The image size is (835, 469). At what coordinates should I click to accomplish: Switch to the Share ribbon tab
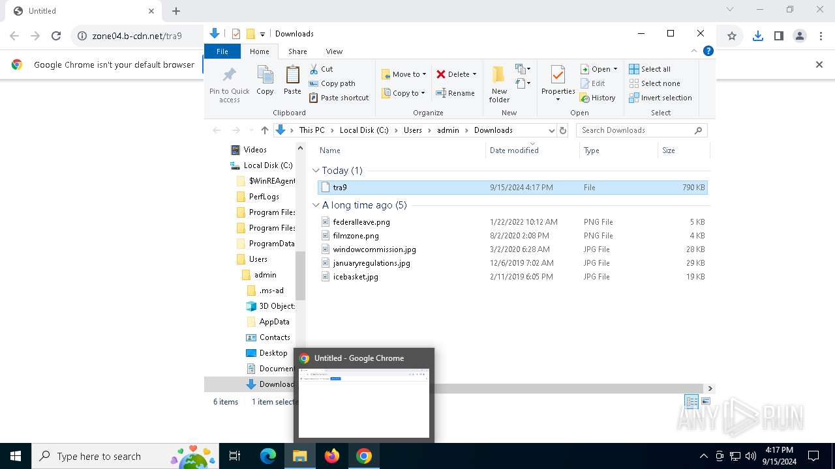(297, 51)
